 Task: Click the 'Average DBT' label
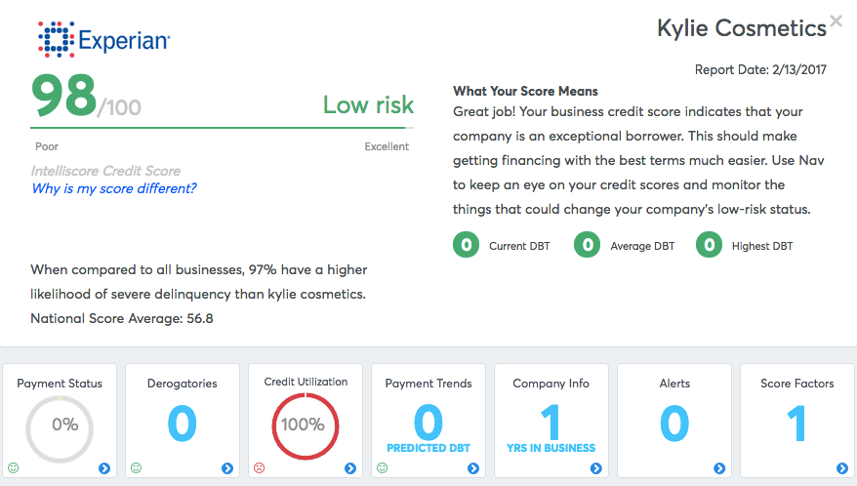642,246
